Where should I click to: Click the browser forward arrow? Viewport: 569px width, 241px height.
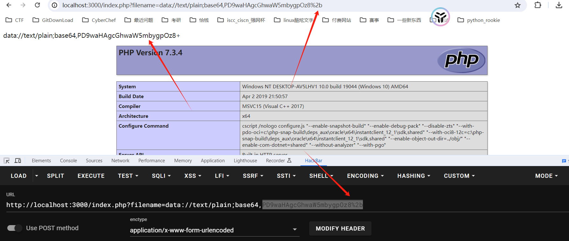23,5
